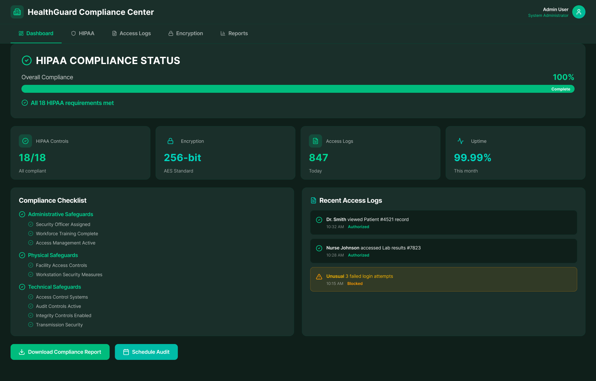Expand the Technical Safeguards section

pyautogui.click(x=54, y=287)
